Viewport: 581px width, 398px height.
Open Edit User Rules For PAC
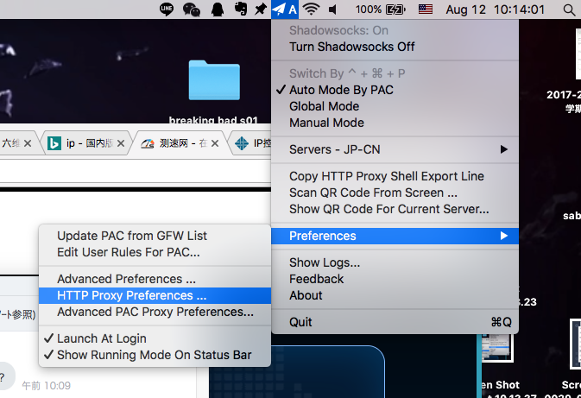155,252
